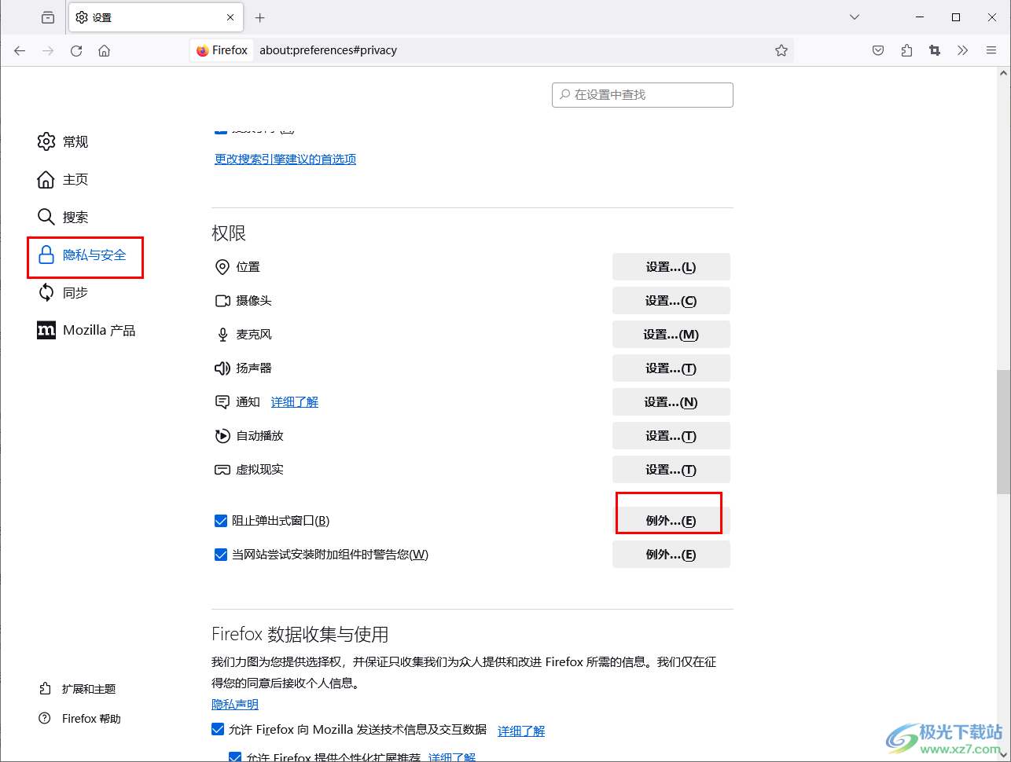Open 扬声器 permission 设置 button
This screenshot has width=1011, height=762.
(671, 368)
